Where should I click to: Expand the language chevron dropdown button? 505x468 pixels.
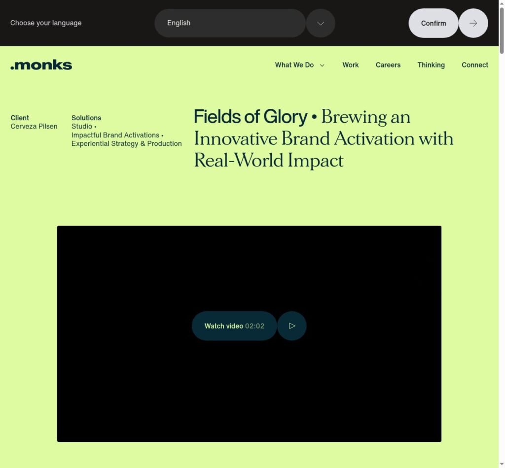pyautogui.click(x=321, y=23)
